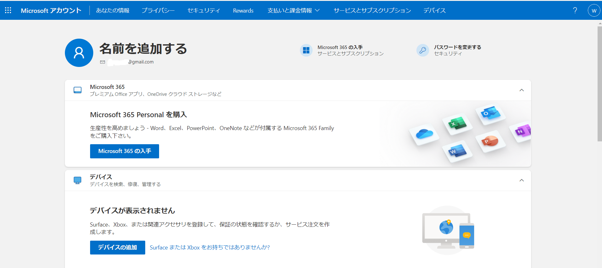Click the password key icon
Image resolution: width=602 pixels, height=268 pixels.
tap(422, 50)
